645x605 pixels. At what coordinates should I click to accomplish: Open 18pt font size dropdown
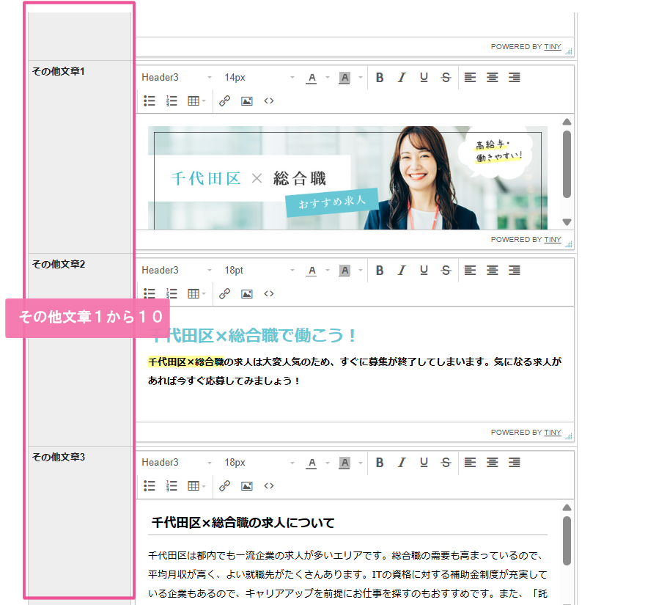pos(259,271)
